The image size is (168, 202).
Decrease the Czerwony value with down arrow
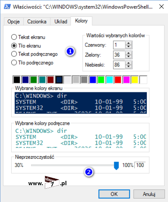128,47
